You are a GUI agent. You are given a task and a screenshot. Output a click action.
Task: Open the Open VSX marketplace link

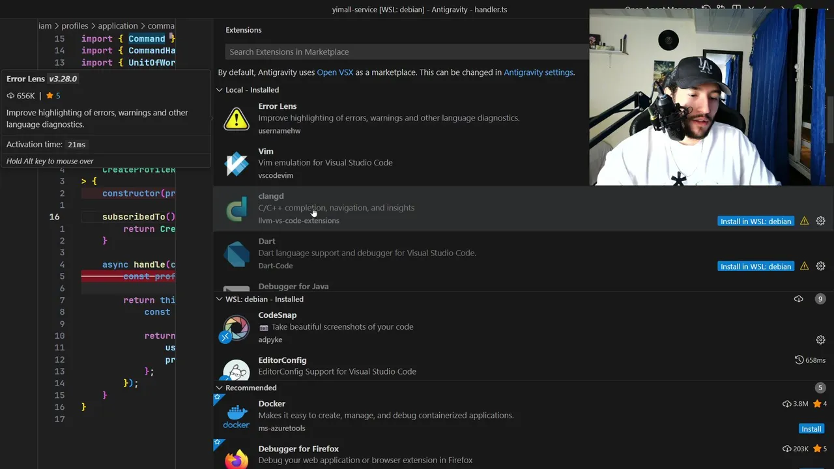point(335,72)
